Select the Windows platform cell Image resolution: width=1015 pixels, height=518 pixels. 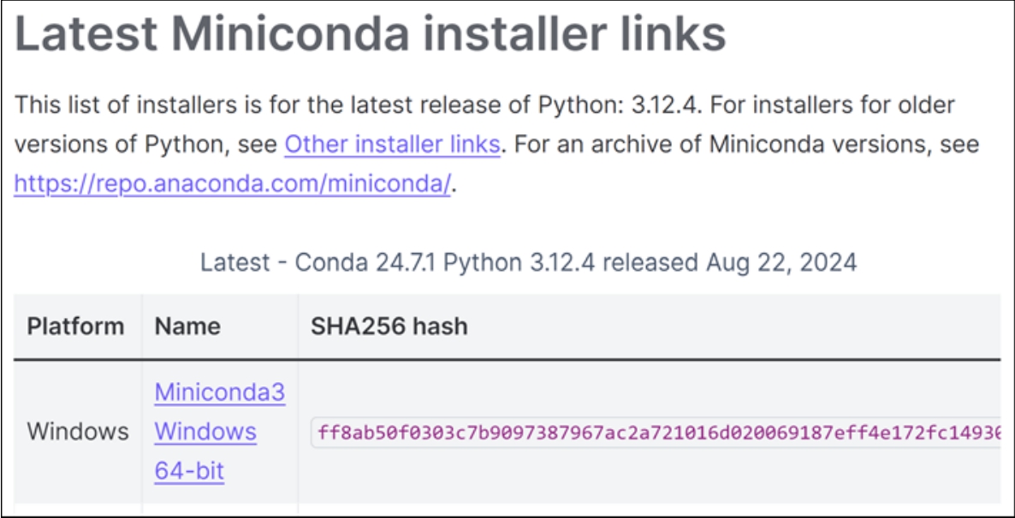tap(78, 432)
